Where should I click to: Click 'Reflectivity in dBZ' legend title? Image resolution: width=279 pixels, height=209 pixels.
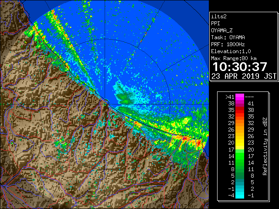coord(265,146)
